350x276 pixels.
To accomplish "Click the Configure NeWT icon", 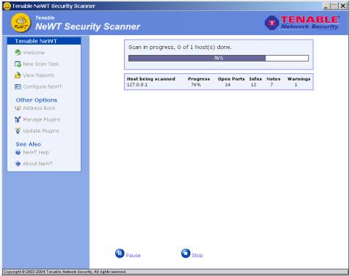I will pyautogui.click(x=18, y=86).
